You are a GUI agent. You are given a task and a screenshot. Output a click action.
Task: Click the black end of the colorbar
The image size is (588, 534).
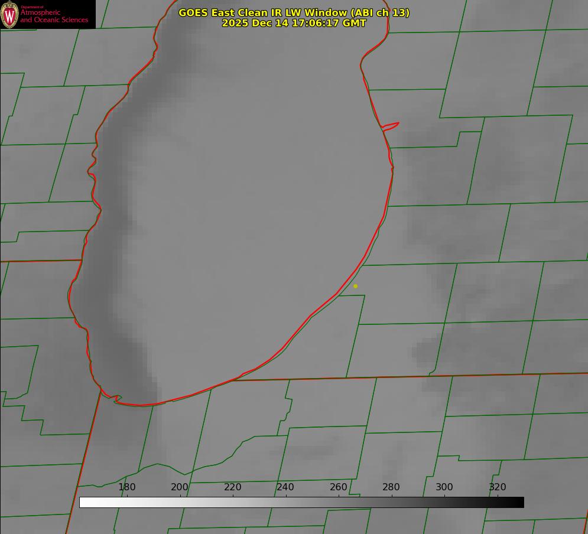tap(519, 502)
